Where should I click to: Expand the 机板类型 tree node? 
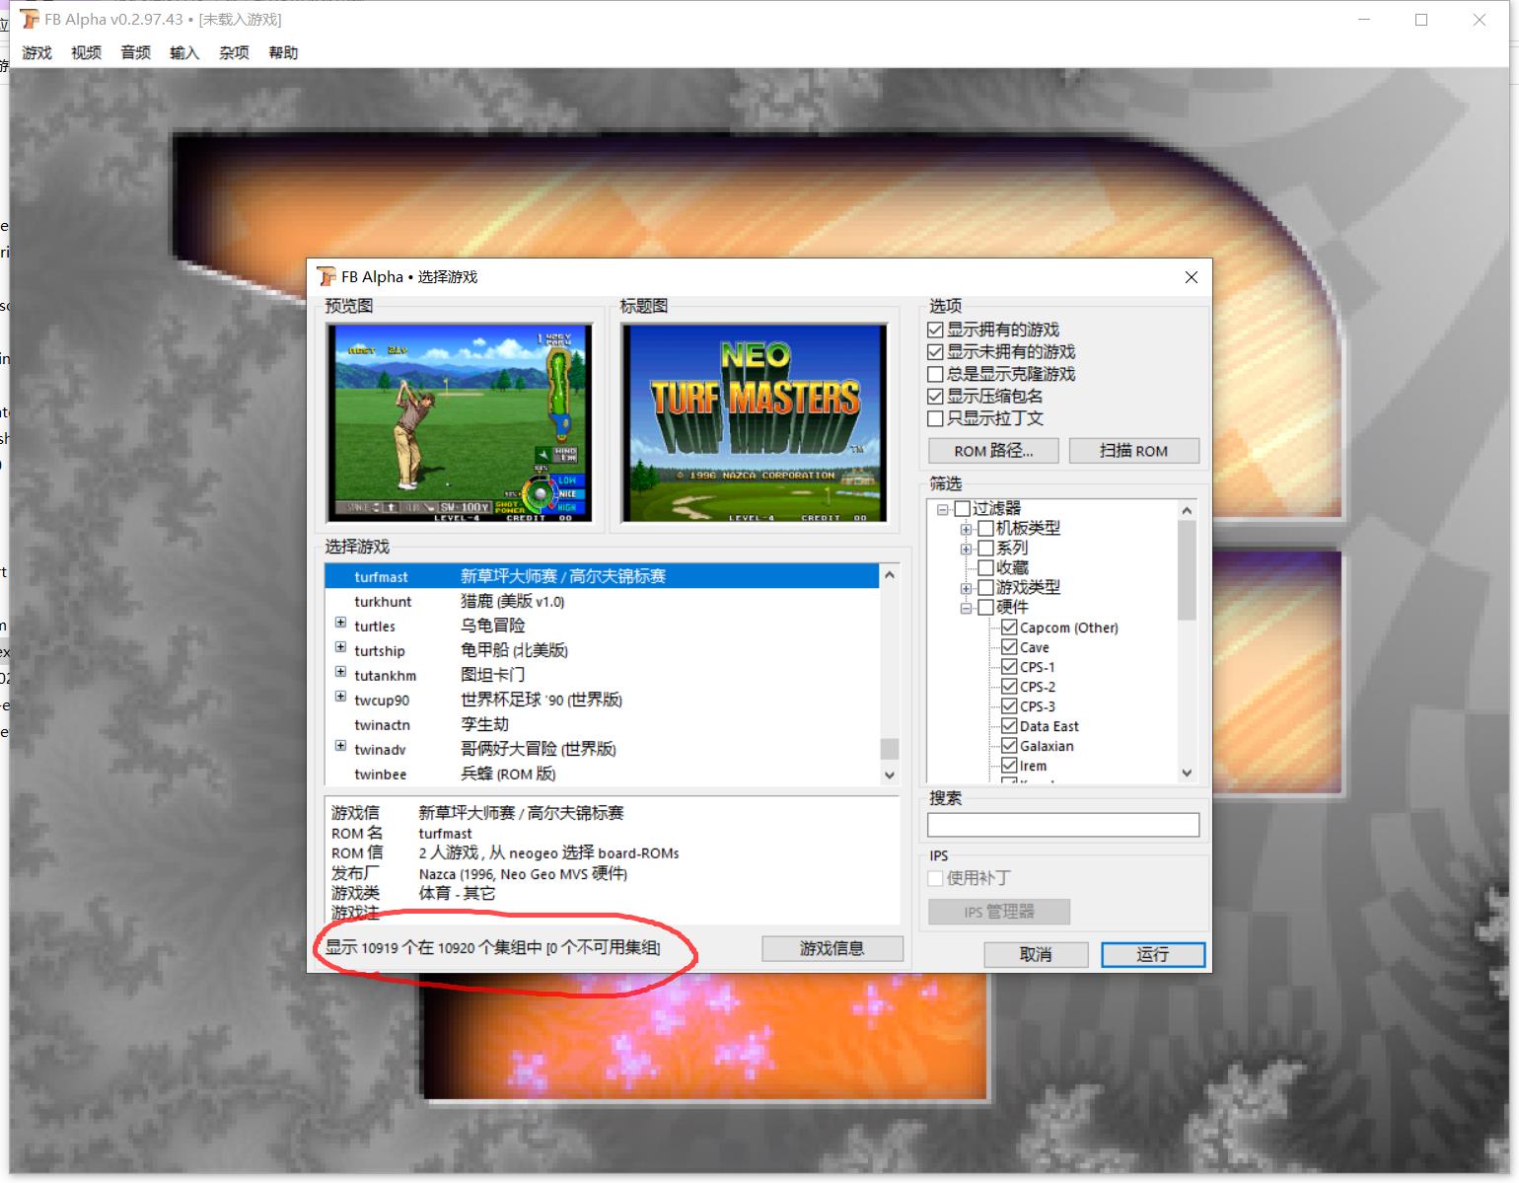[x=967, y=530]
